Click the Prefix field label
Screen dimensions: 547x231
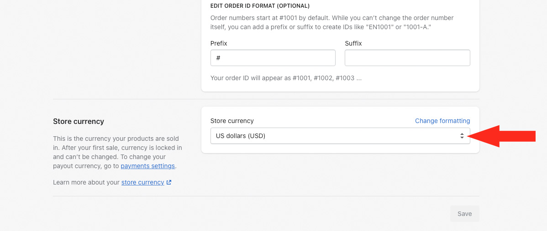(x=219, y=43)
